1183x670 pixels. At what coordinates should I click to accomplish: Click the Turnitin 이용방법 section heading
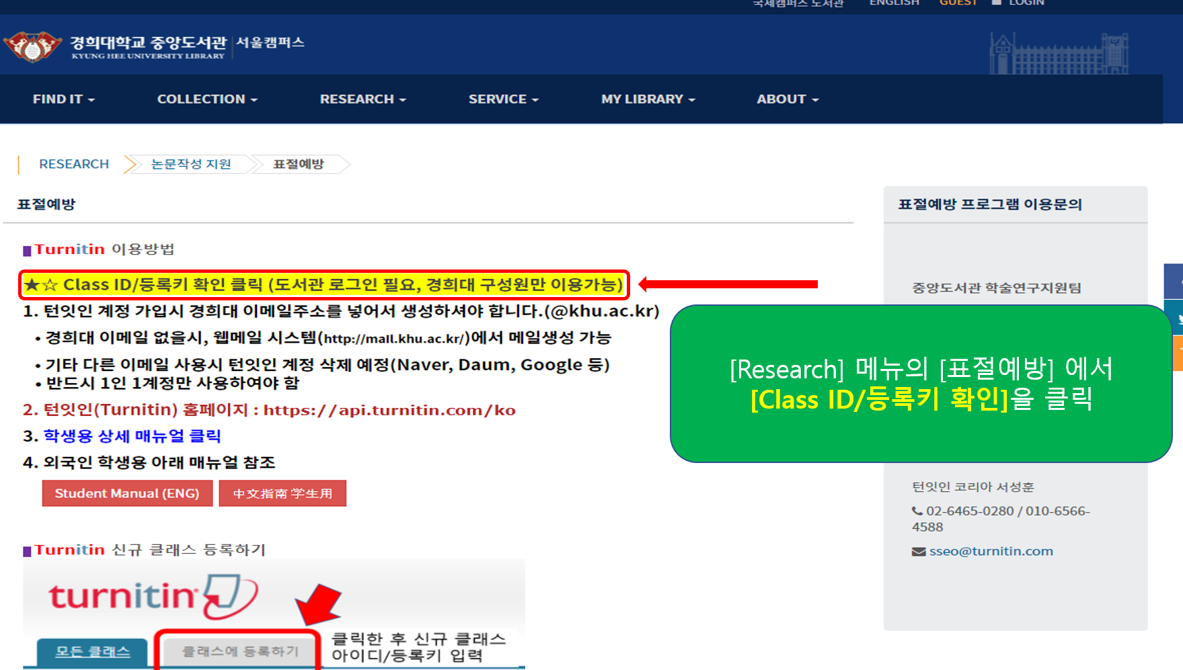point(104,249)
